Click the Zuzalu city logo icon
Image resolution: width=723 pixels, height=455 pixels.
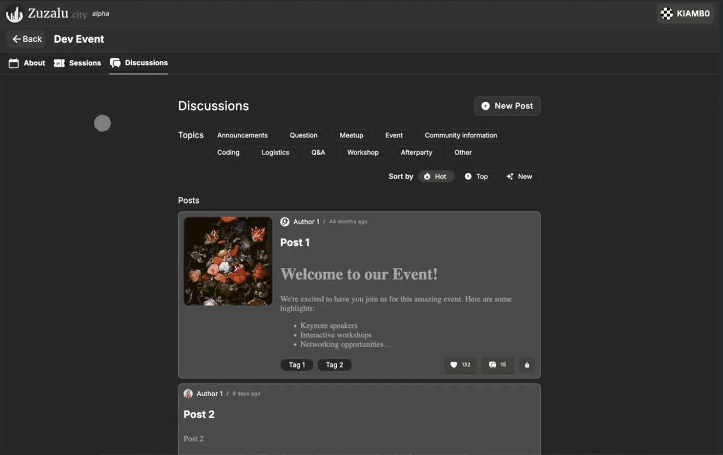[14, 14]
